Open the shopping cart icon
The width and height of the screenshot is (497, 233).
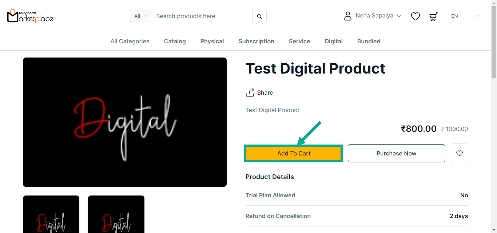pos(433,16)
